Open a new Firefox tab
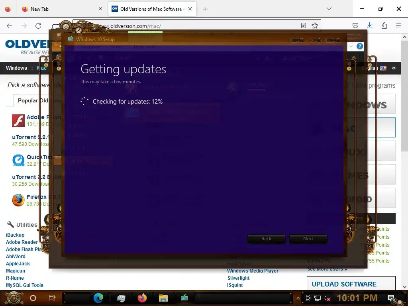Image resolution: width=408 pixels, height=306 pixels. [x=205, y=9]
